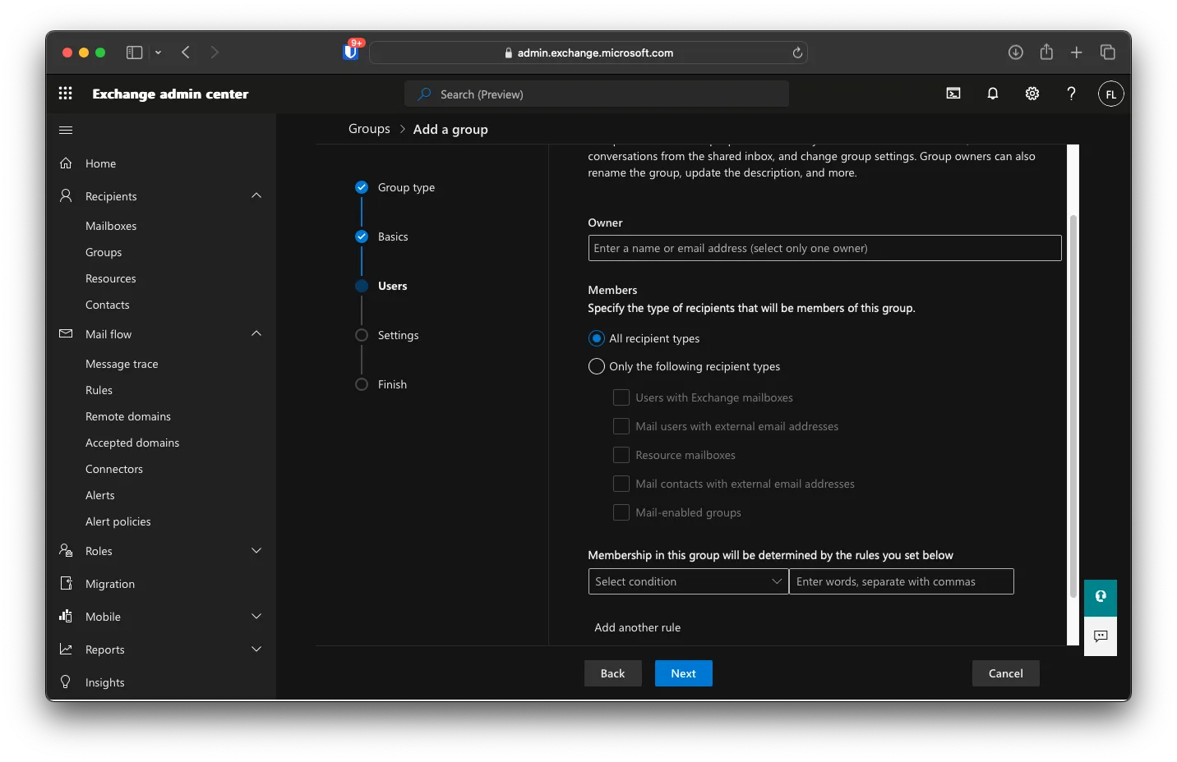
Task: Open Remote domains in sidebar
Action: (x=128, y=416)
